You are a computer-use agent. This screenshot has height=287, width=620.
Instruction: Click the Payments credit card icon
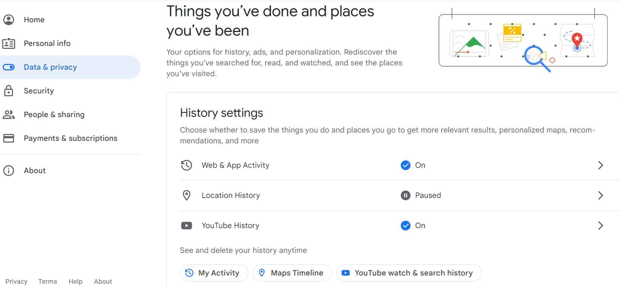pyautogui.click(x=9, y=138)
